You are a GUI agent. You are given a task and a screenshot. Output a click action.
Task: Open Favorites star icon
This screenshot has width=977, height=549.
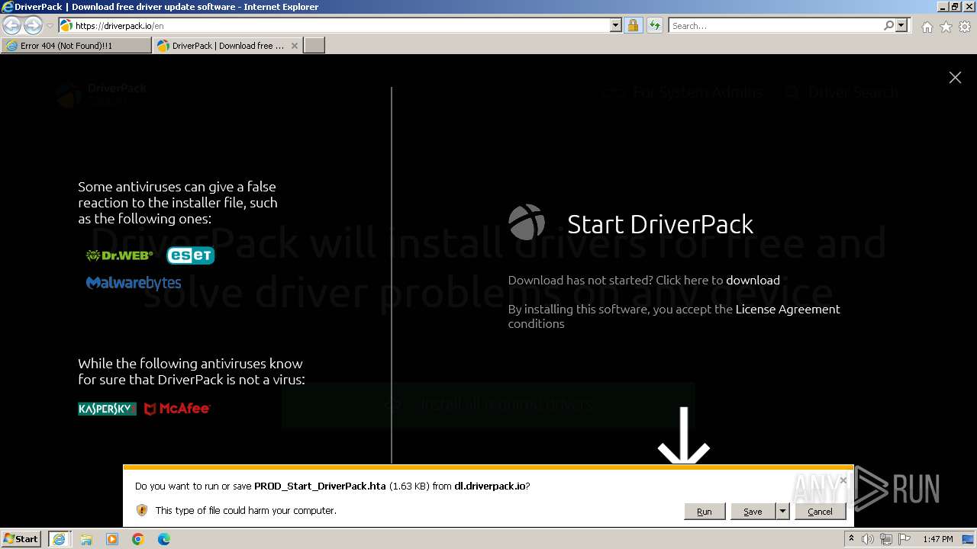tap(946, 27)
